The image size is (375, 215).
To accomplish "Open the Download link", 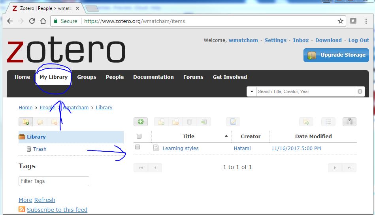I will (x=328, y=40).
